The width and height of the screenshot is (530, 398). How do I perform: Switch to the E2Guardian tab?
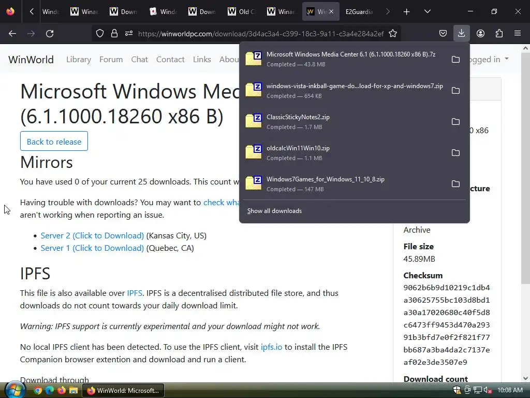[359, 11]
